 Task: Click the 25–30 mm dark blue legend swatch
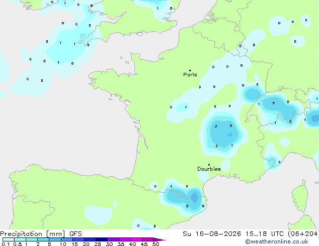tap(102, 239)
